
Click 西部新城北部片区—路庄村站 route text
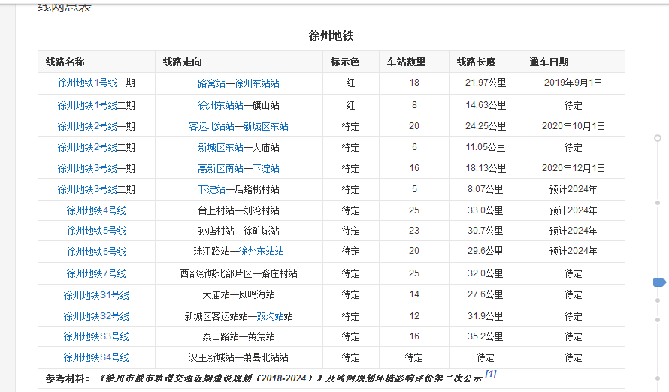(x=238, y=273)
